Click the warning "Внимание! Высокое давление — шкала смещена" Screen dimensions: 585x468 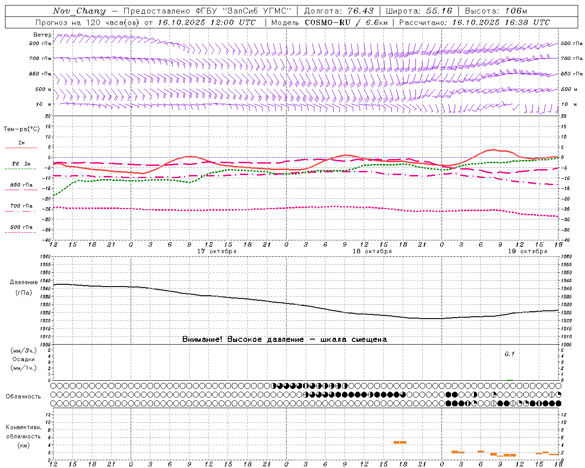285,339
